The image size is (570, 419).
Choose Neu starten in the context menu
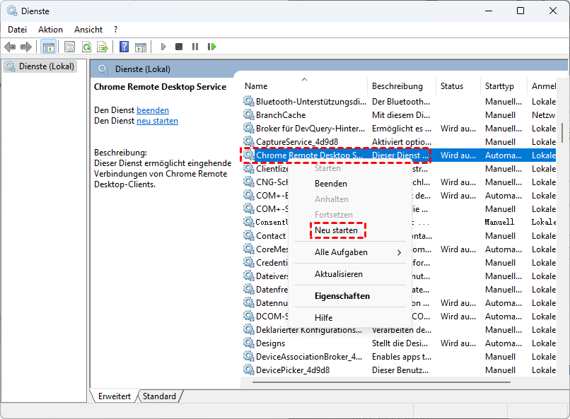[x=336, y=230]
